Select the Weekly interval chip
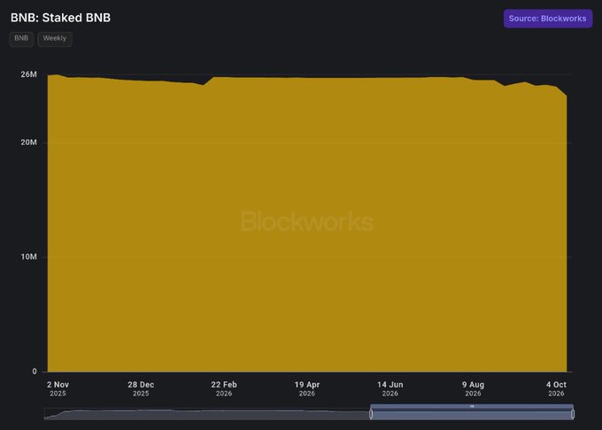 [55, 38]
